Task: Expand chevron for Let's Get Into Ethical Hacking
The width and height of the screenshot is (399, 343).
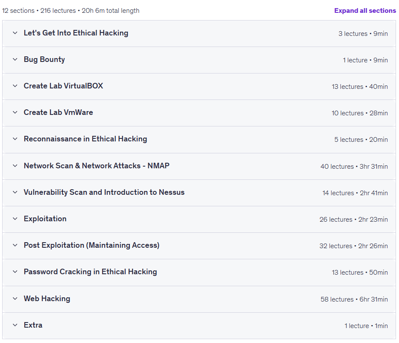Action: [x=15, y=33]
